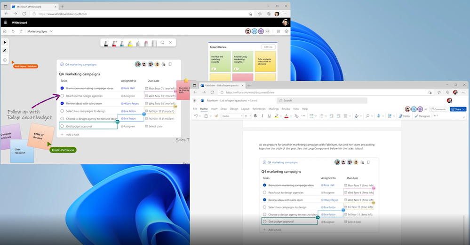
Task: Expand the Marketing Sync board name dropdown
Action: (51, 31)
